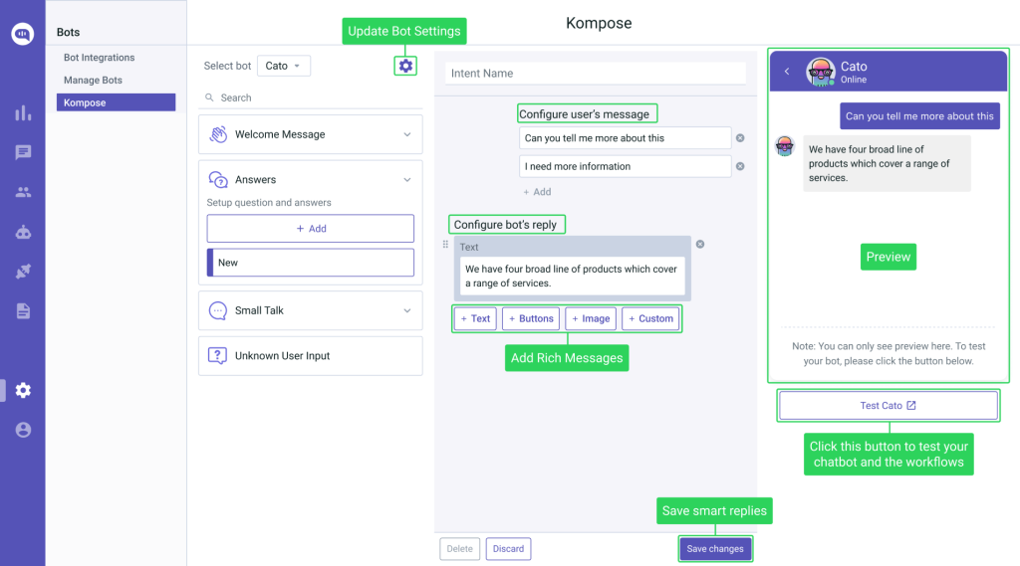Open the bot settings gear icon
The width and height of the screenshot is (1020, 566).
(405, 66)
